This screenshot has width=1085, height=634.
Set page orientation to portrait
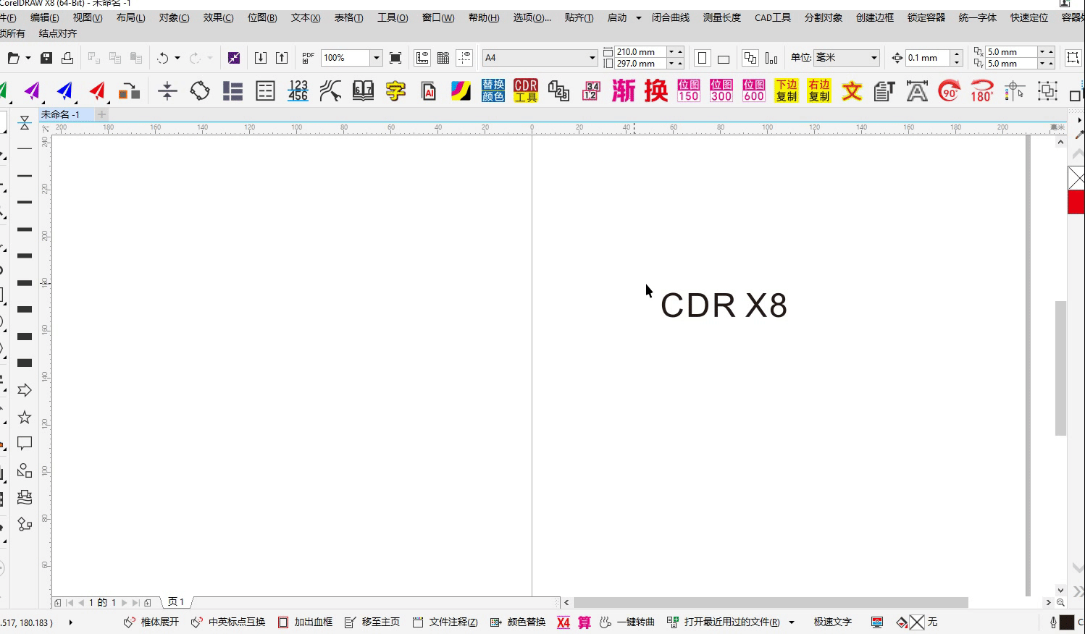(702, 58)
